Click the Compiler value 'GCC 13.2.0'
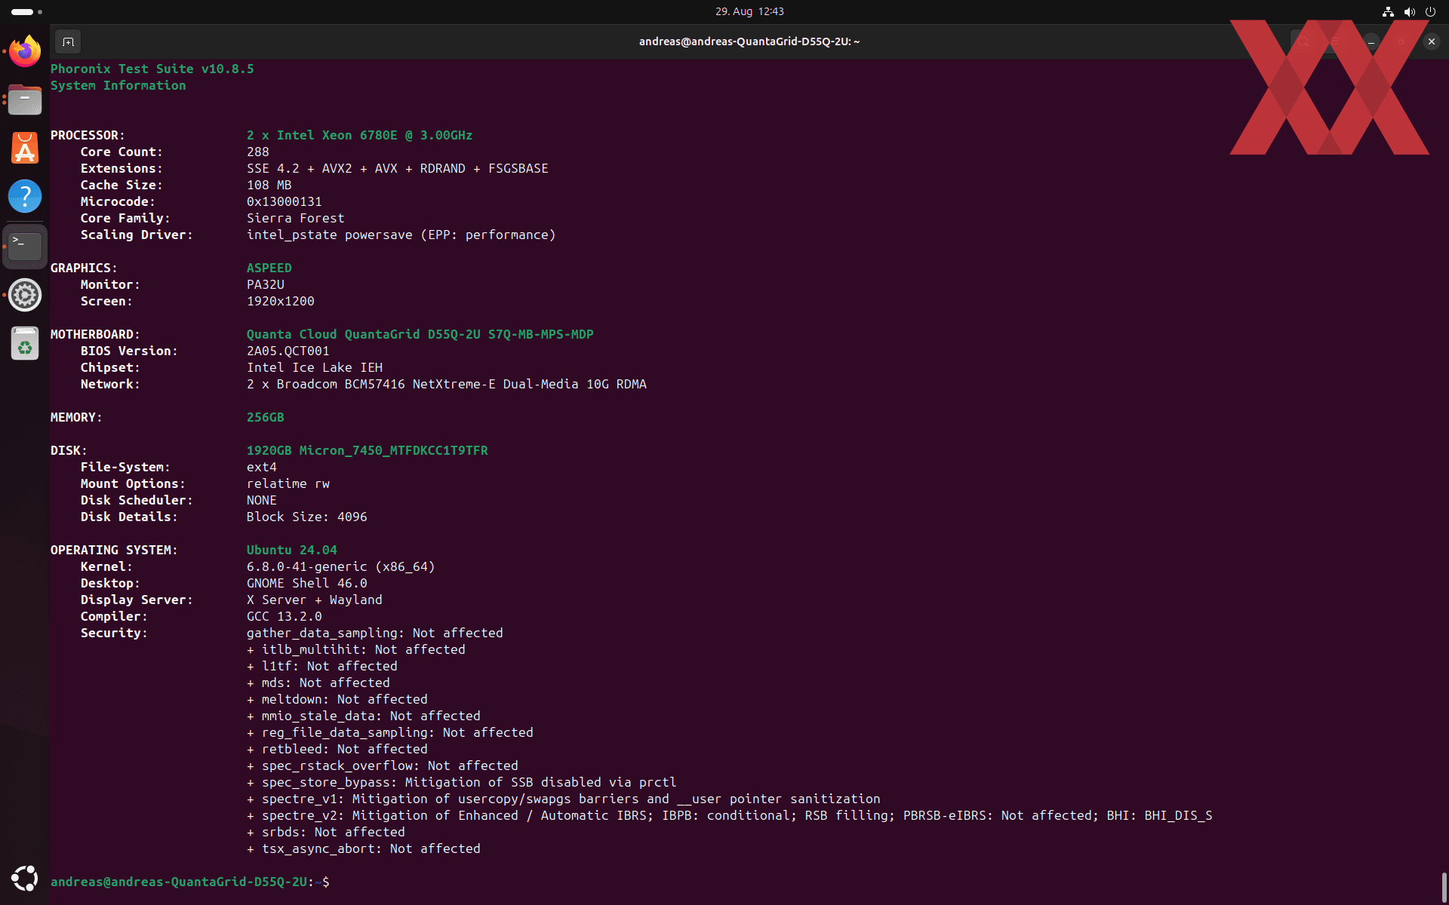 (x=285, y=616)
